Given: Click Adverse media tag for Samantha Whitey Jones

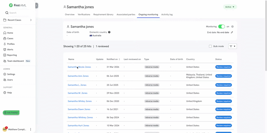Looking at the screenshot, I should tap(152, 101).
